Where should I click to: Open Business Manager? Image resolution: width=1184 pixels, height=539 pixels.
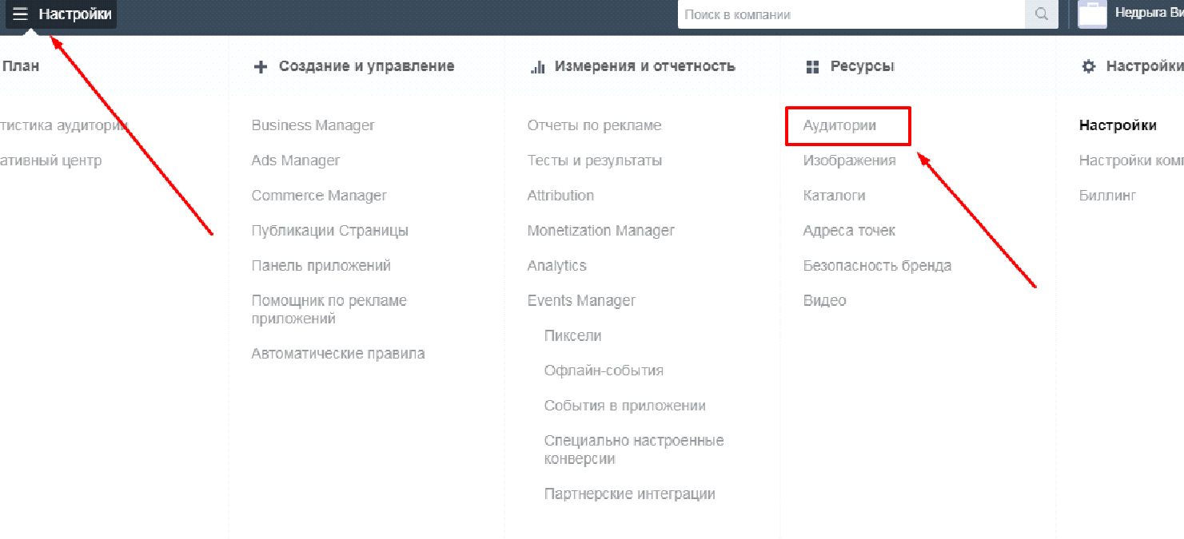313,125
